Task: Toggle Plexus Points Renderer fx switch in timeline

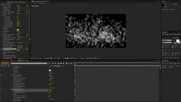Action: [1, 90]
